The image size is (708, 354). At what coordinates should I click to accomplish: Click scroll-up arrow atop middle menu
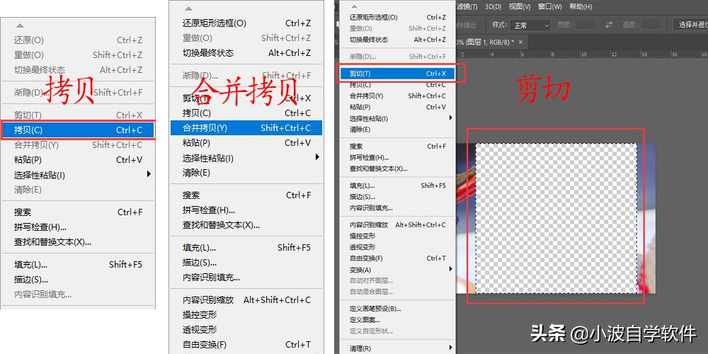point(189,8)
